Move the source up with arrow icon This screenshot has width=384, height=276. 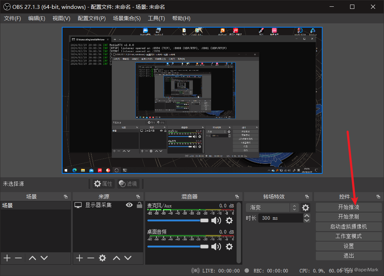117,258
